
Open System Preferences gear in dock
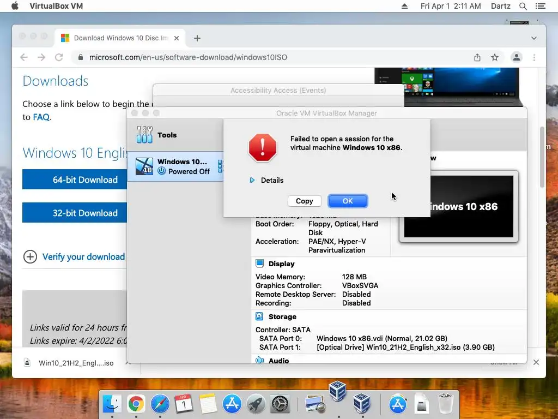(x=280, y=404)
